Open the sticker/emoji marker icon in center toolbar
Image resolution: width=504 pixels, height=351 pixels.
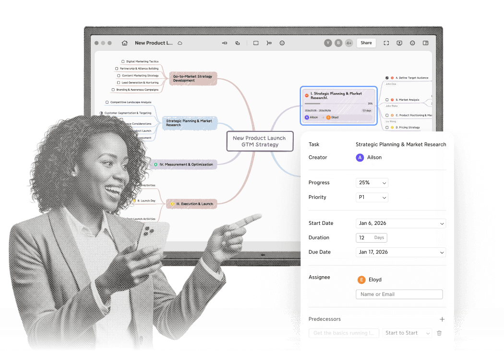(x=282, y=43)
